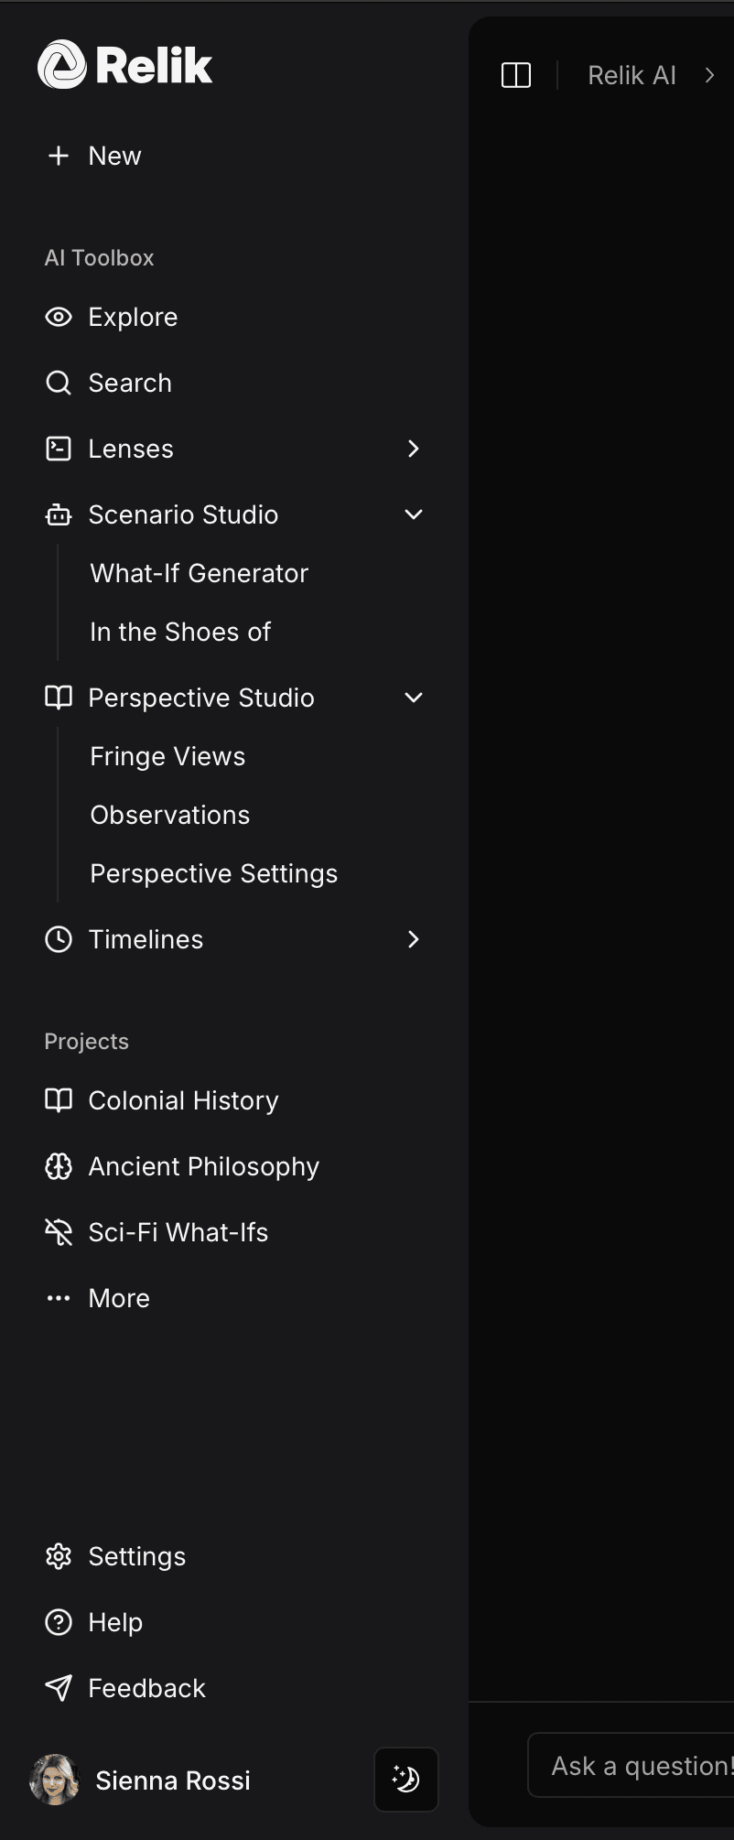
Task: Open Explore with the eye icon
Action: tap(59, 317)
